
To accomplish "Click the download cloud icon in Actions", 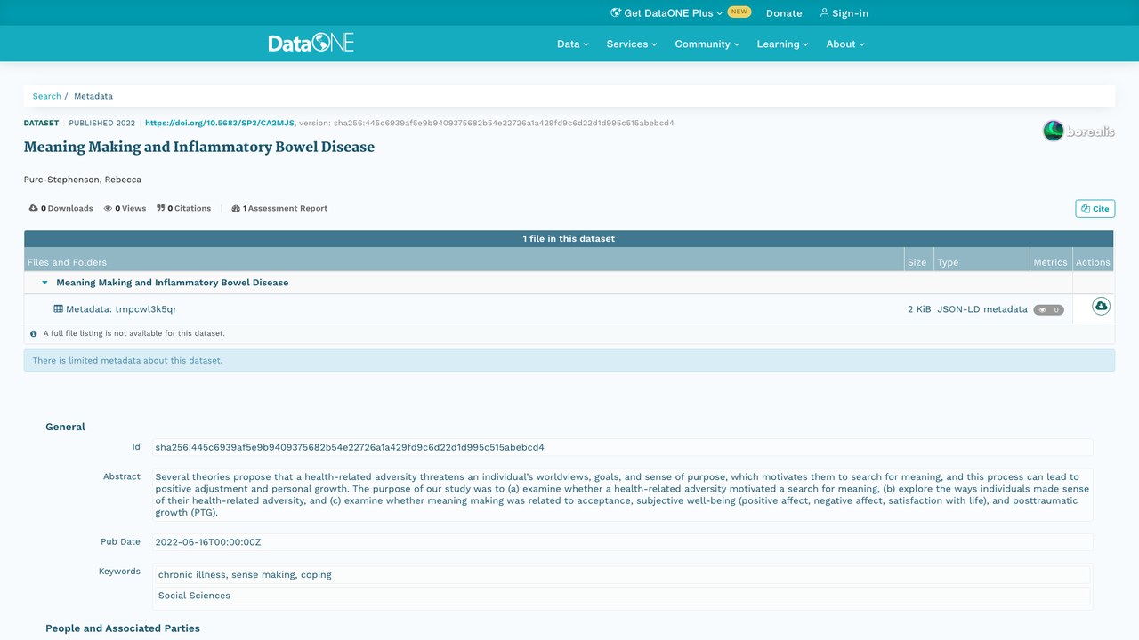I will (x=1101, y=306).
